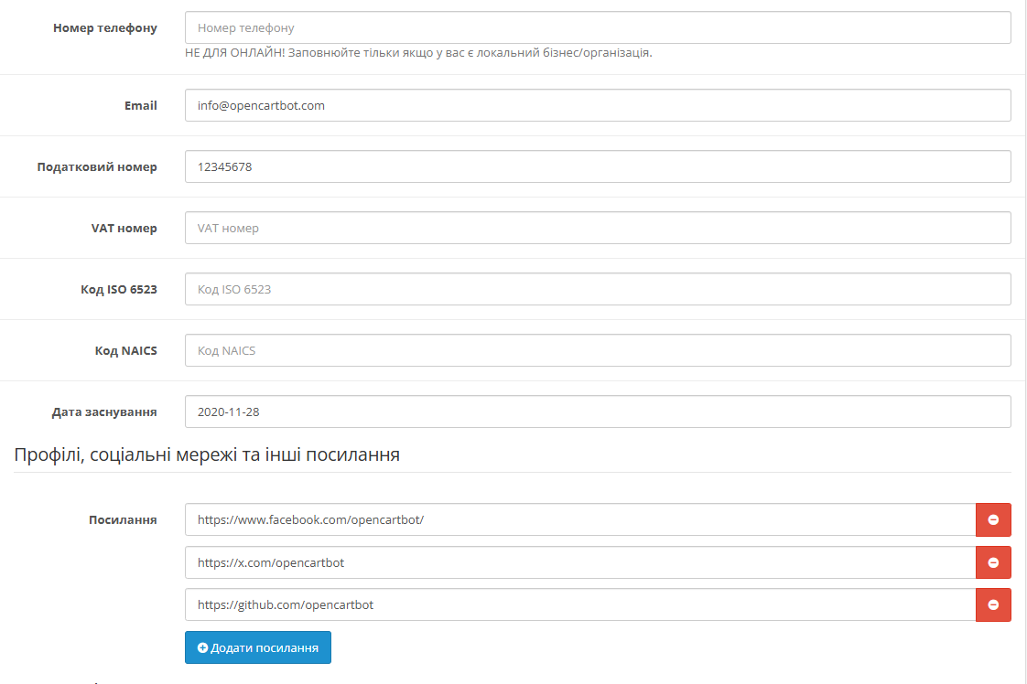Click the Додати посилання button

258,647
